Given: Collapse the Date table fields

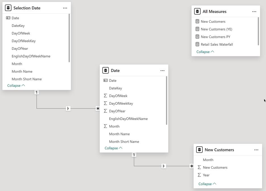Looking at the screenshot, I should pos(113,148).
